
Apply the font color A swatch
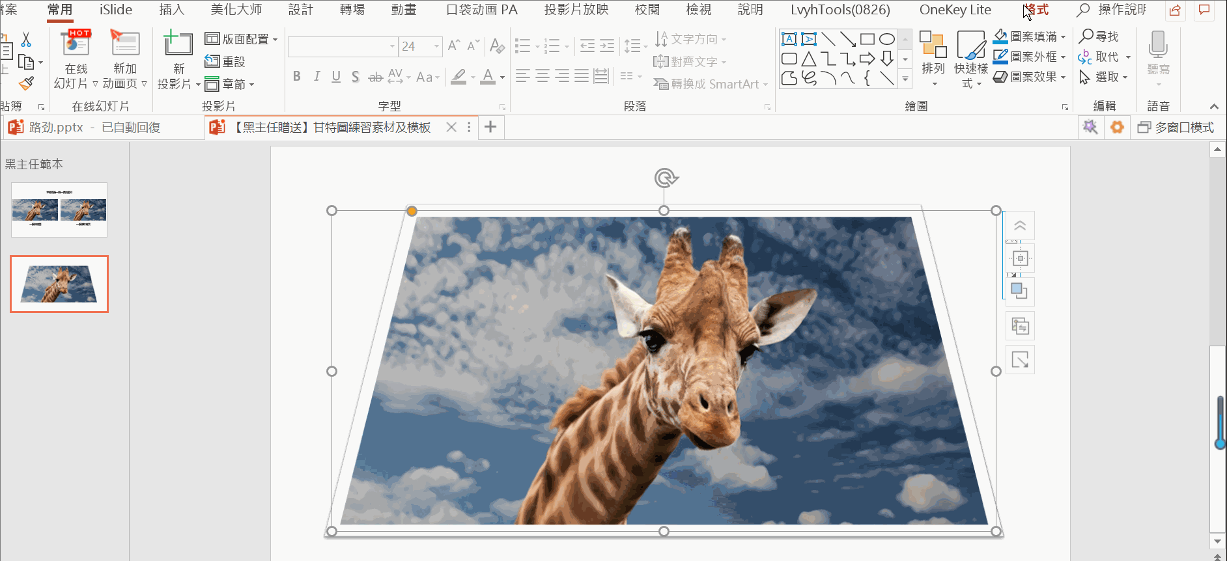pyautogui.click(x=488, y=77)
